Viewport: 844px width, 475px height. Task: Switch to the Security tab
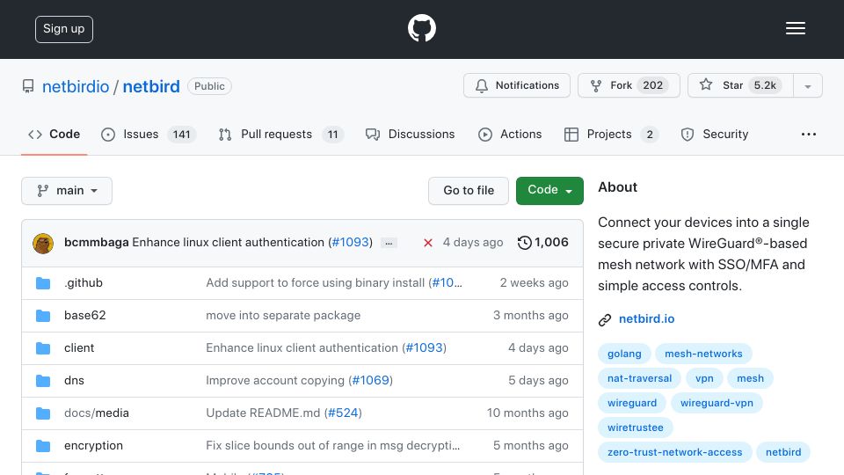(714, 134)
